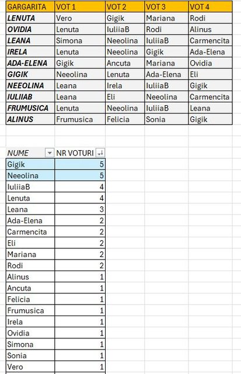The width and height of the screenshot is (241, 374).
Task: Open the NR VOTURI sort filter dropdown
Action: pyautogui.click(x=100, y=153)
